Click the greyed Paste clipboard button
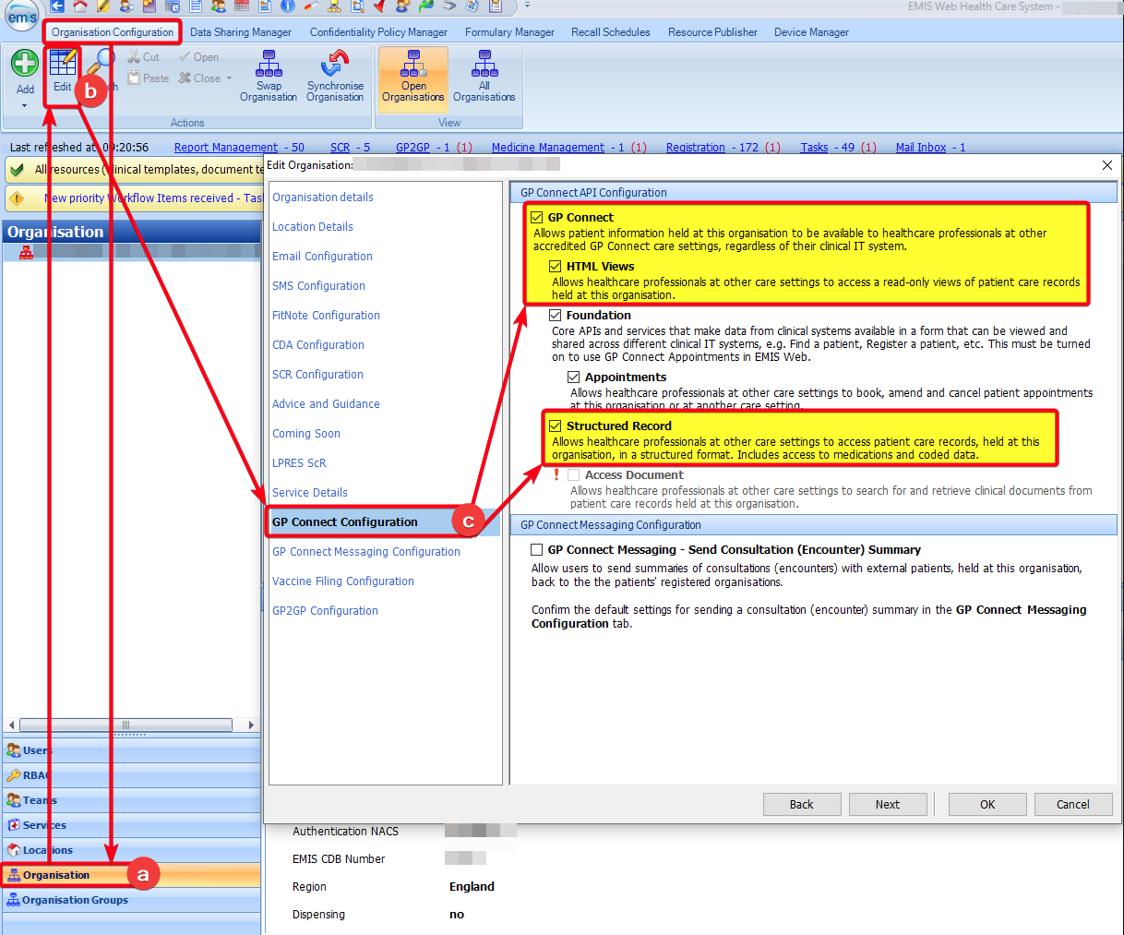Image resolution: width=1124 pixels, height=935 pixels. tap(148, 78)
